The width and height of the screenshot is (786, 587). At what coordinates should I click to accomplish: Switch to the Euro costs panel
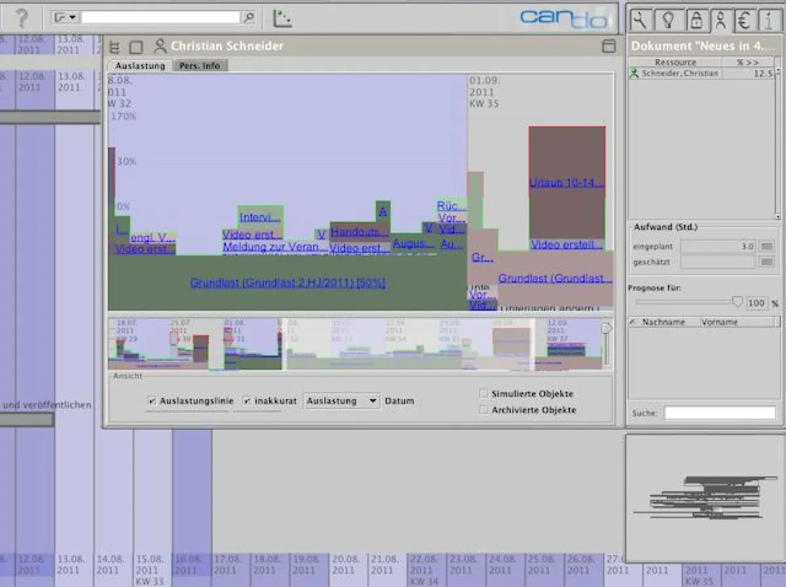tap(744, 20)
